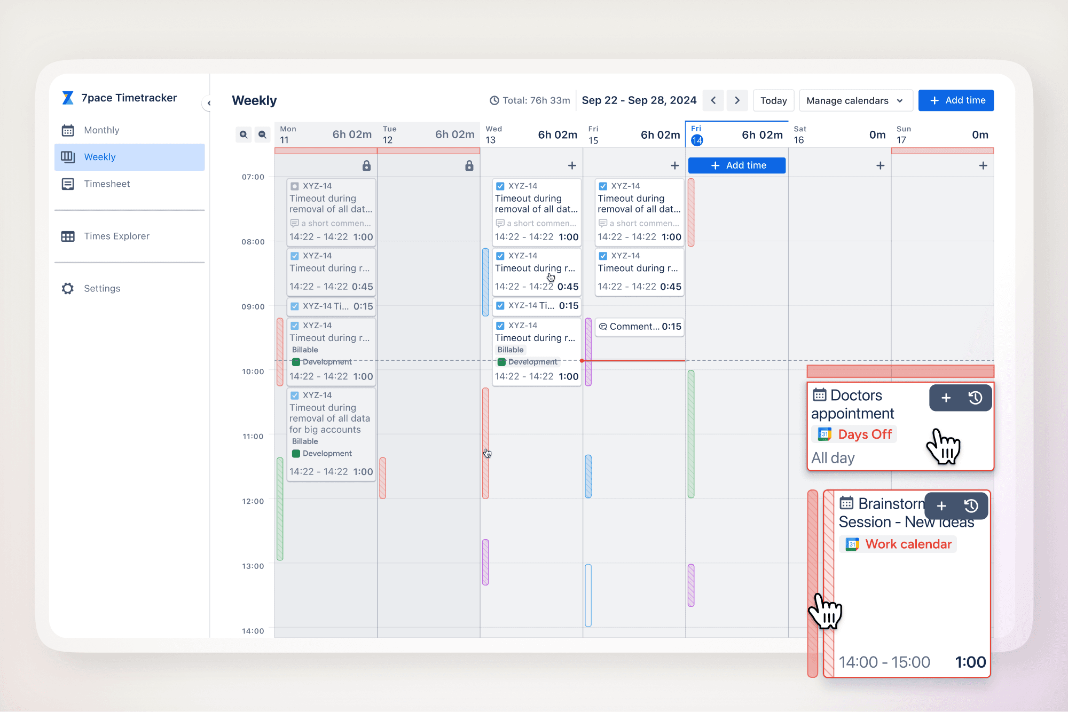Click the Today button

click(x=773, y=100)
